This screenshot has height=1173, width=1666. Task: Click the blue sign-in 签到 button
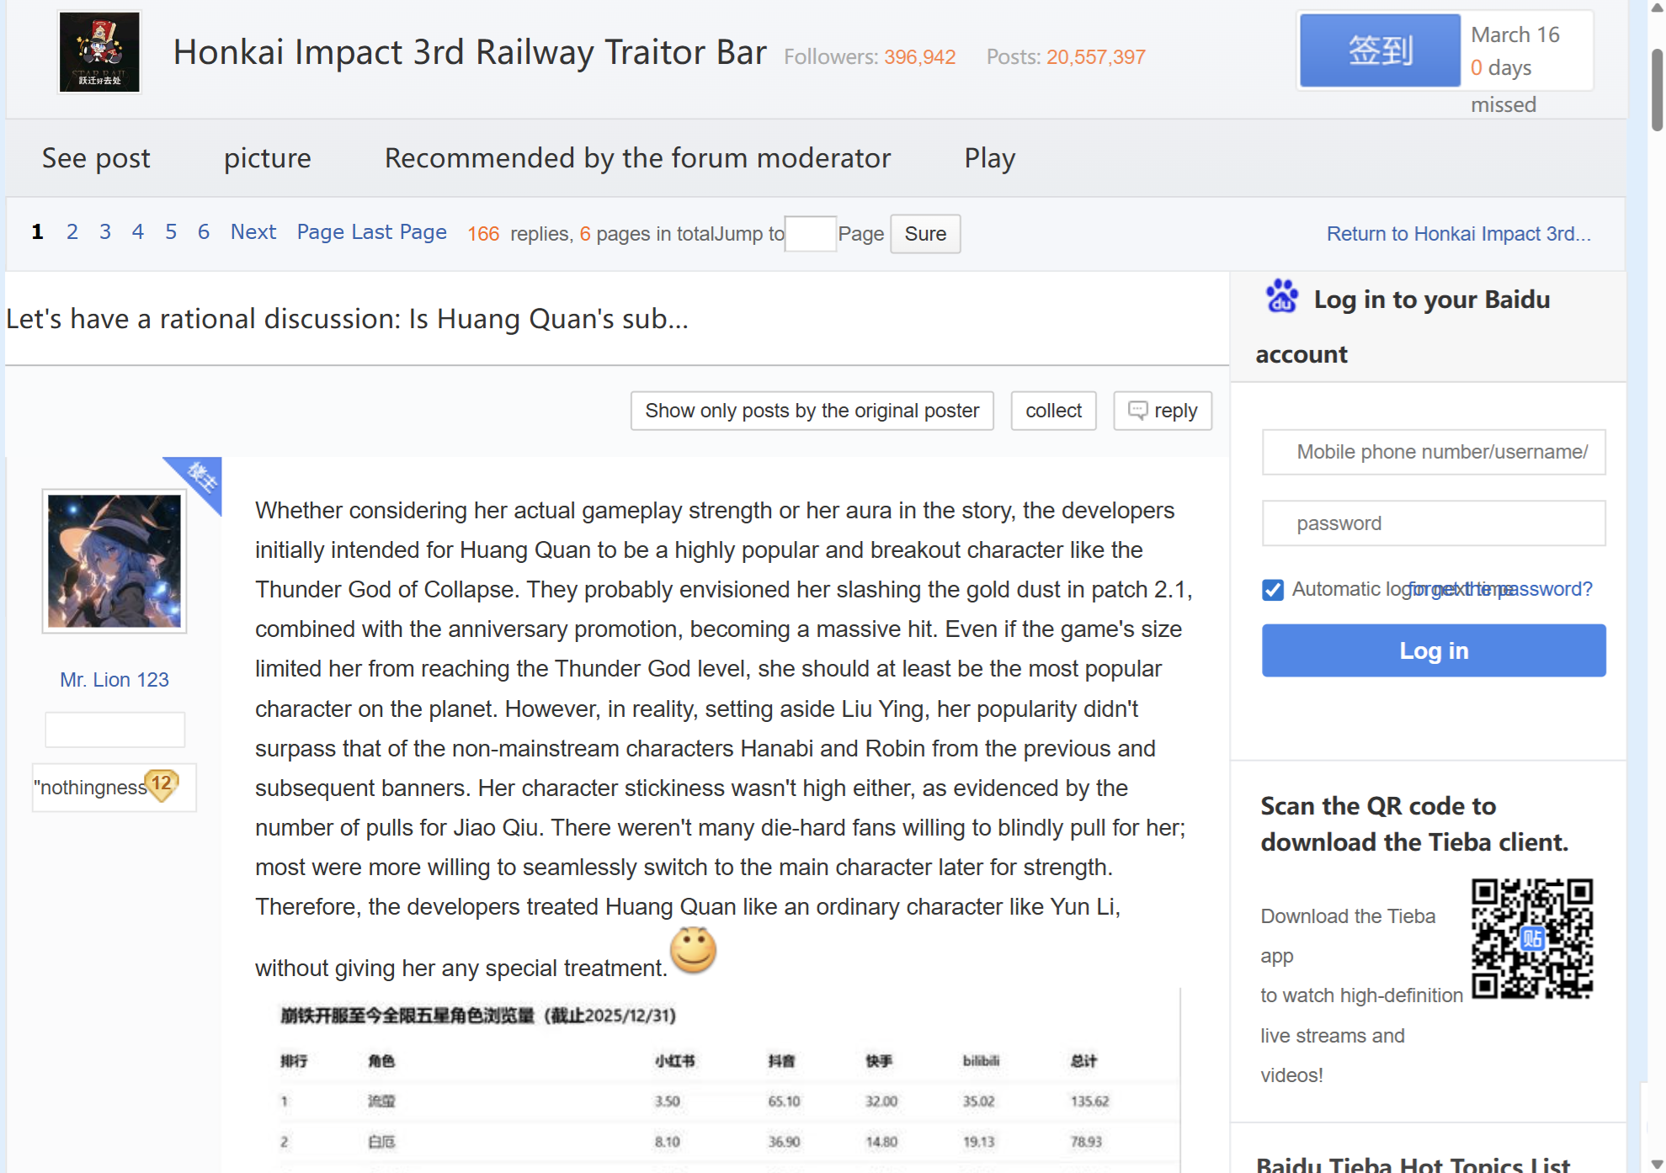pyautogui.click(x=1379, y=50)
